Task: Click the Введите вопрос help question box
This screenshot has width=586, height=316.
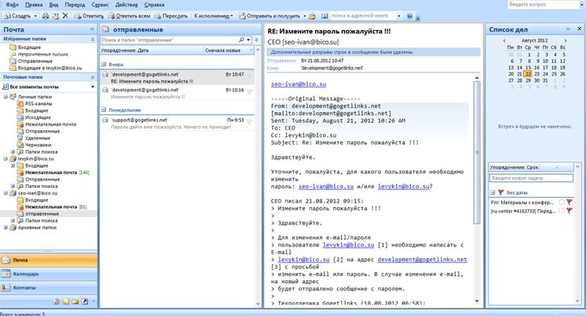Action: point(544,4)
